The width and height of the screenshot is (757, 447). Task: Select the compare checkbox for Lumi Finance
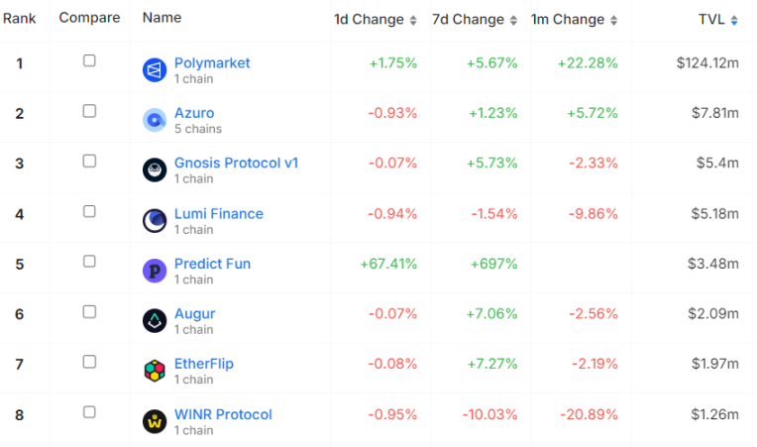(x=89, y=211)
